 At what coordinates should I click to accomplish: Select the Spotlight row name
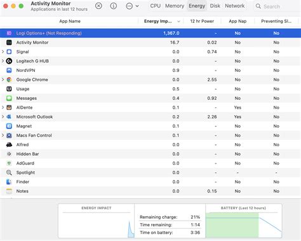pos(25,172)
